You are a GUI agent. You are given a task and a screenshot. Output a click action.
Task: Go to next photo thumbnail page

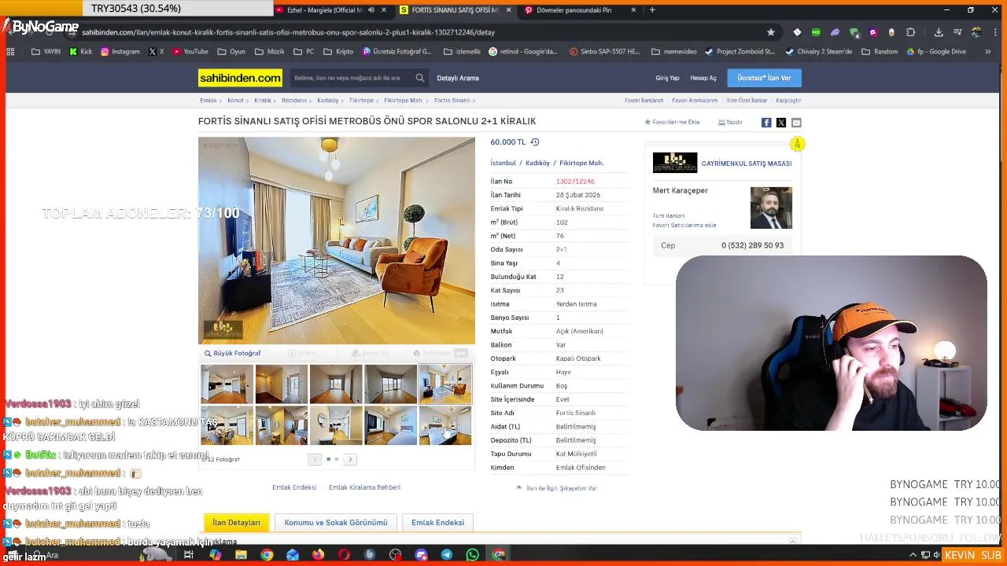click(x=351, y=459)
